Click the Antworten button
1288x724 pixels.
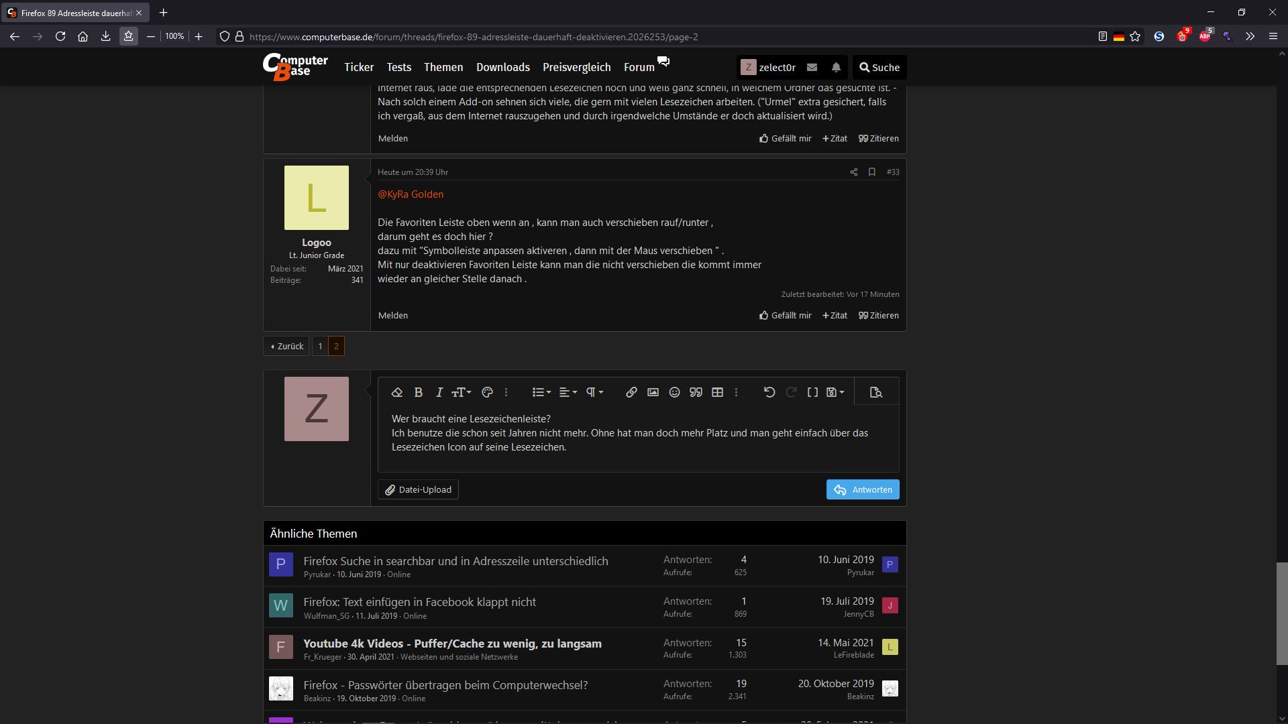coord(863,489)
